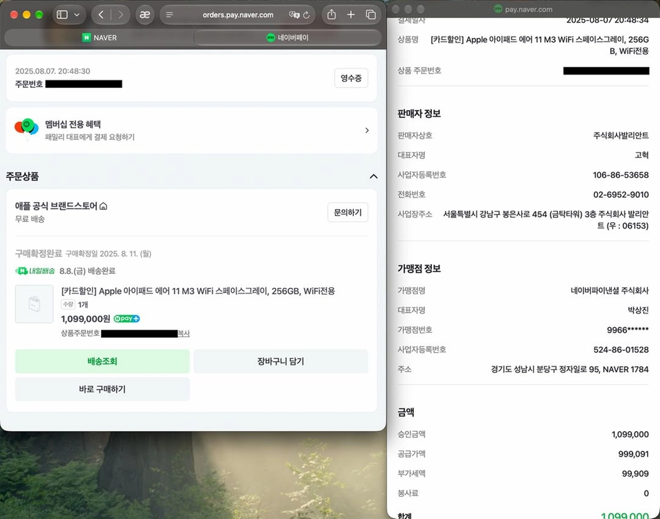This screenshot has width=660, height=519.
Task: Open the 멤버십 전용 혜택 banner
Action: (x=191, y=130)
